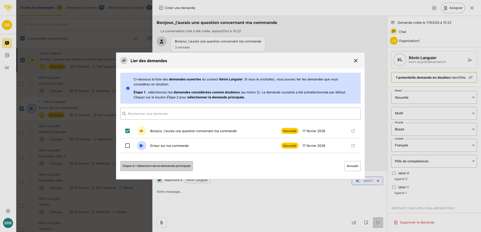The height and width of the screenshot is (232, 481).
Task: Toggle the label-0 checkbox
Action: (x=394, y=173)
